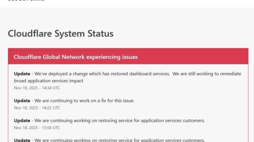Select the "Nov 18, 2025 - 13:58 UTC" timestamp

[37, 128]
